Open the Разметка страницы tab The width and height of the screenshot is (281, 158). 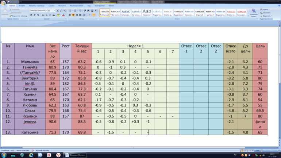tap(36, 6)
